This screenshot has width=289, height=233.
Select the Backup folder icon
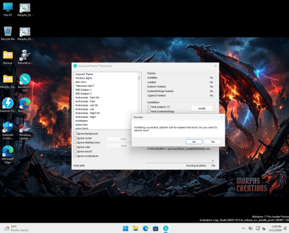pos(8,57)
